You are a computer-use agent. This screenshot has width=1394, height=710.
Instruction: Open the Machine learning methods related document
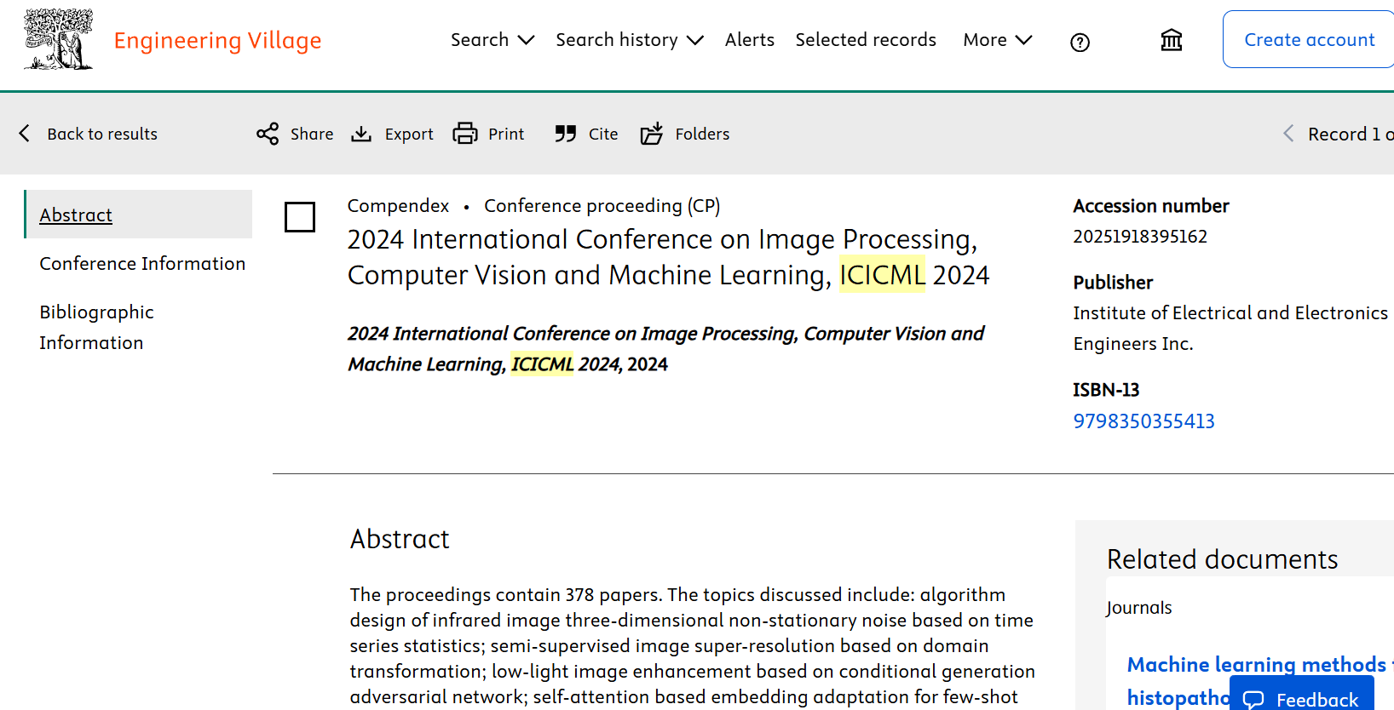click(x=1259, y=681)
